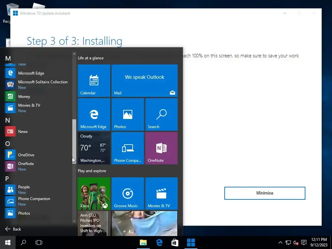Viewport: 332px width, 249px height.
Task: Click the Movies & TV tile
Action: point(161,194)
